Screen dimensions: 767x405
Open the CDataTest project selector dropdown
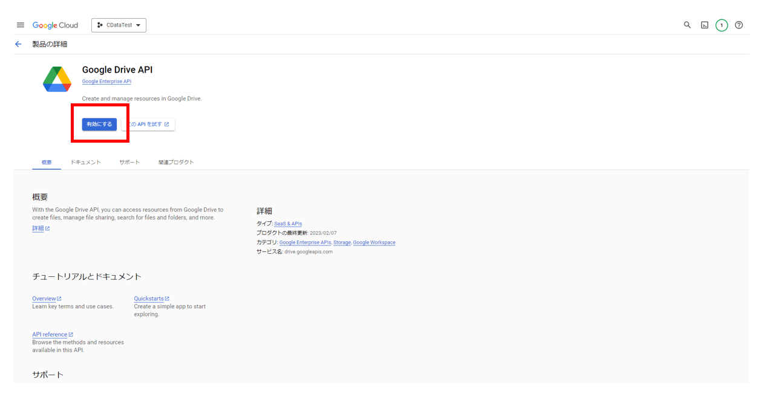(119, 25)
